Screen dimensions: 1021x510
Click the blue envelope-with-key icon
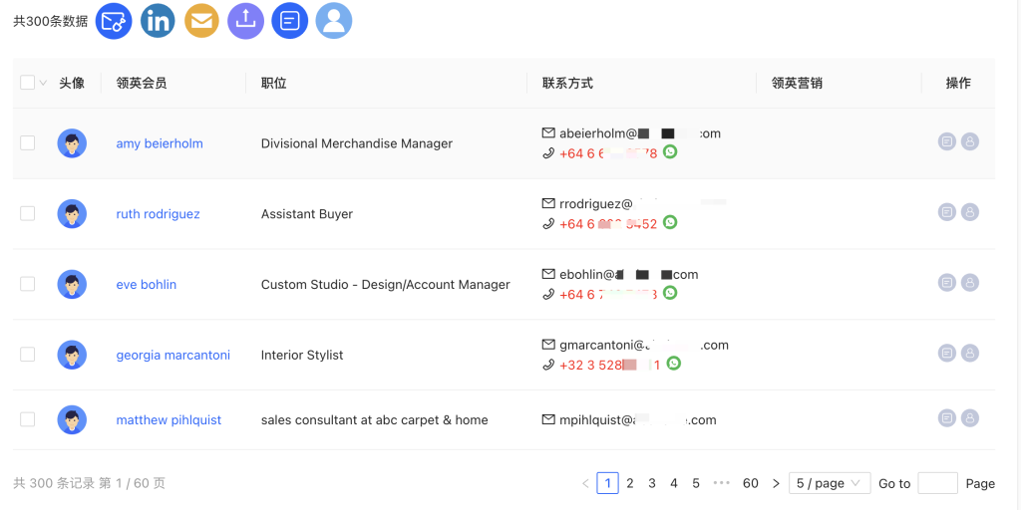click(x=114, y=21)
